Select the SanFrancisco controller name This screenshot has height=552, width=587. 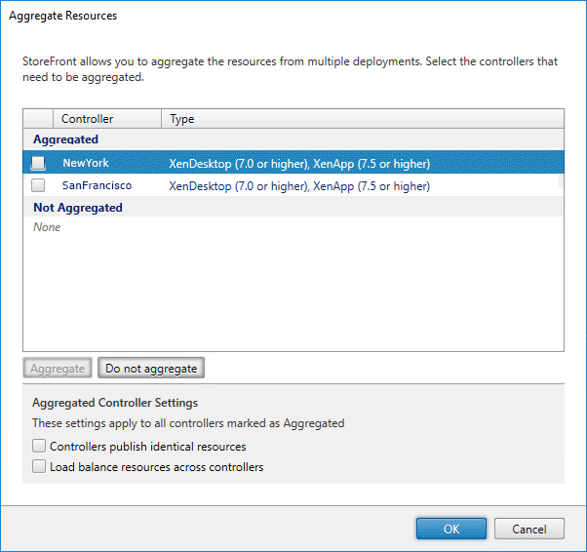click(97, 185)
